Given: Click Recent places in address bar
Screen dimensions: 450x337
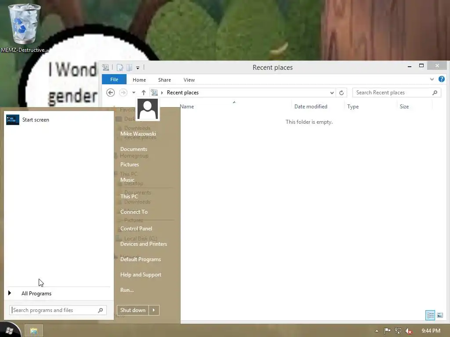Looking at the screenshot, I should (183, 93).
